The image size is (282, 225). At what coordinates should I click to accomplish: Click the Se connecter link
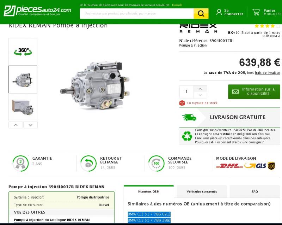click(x=234, y=12)
